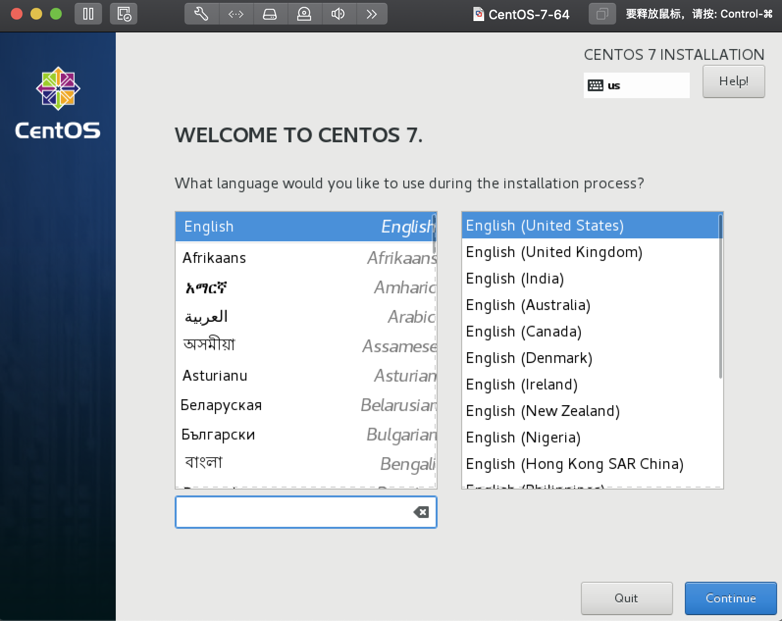Clear the language search field
The height and width of the screenshot is (621, 782).
tap(421, 512)
